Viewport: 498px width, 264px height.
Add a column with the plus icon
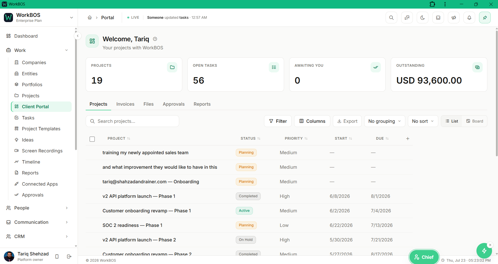click(x=408, y=139)
